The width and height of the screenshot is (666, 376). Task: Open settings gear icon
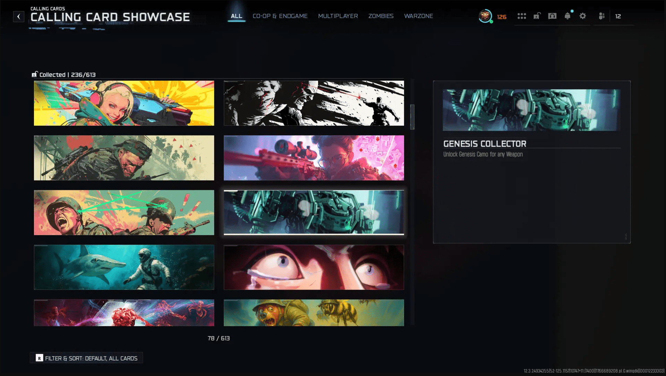coord(583,16)
